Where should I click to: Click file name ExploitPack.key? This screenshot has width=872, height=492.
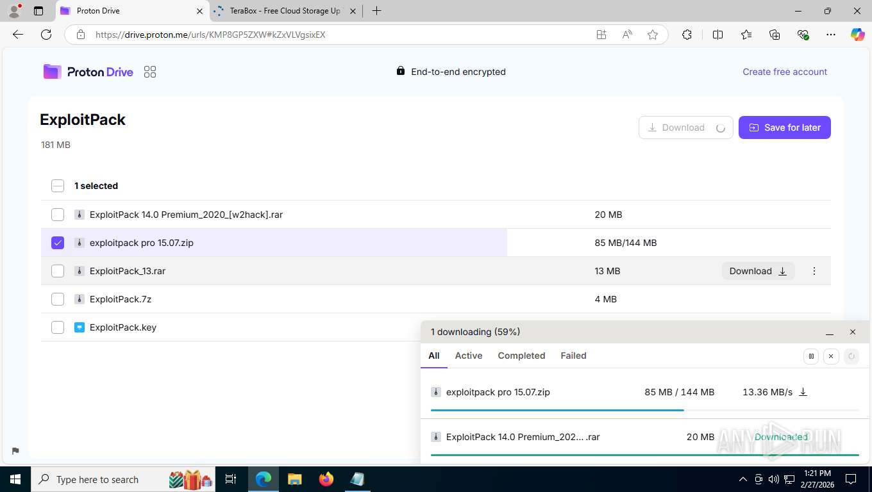[123, 327]
